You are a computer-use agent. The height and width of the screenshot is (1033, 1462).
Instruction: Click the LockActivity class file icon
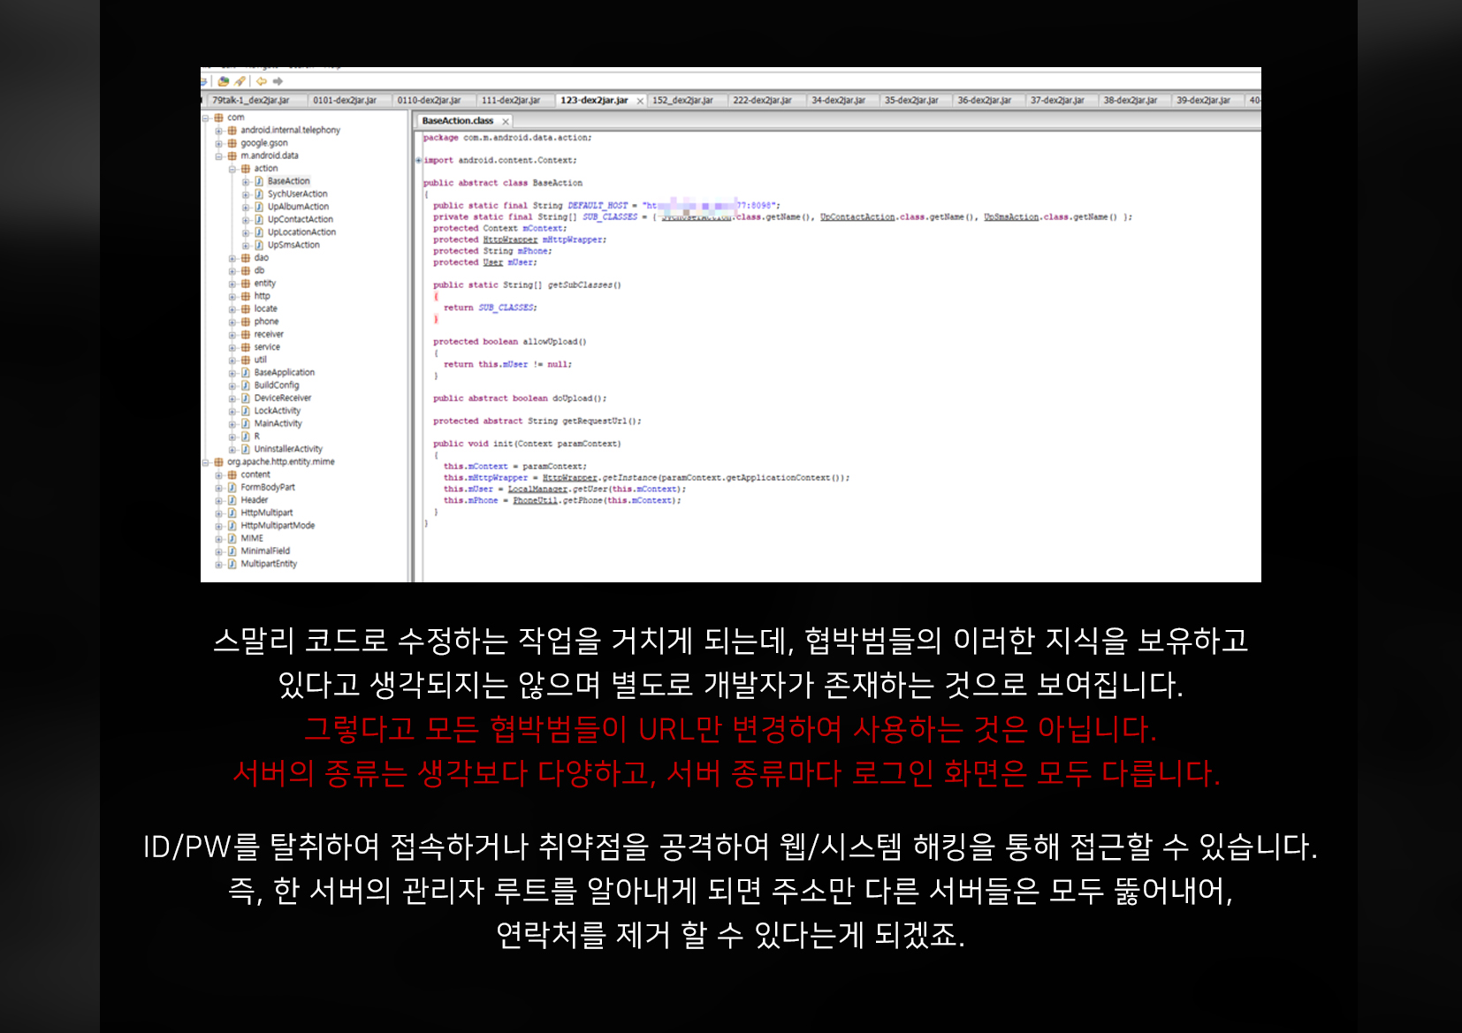246,411
